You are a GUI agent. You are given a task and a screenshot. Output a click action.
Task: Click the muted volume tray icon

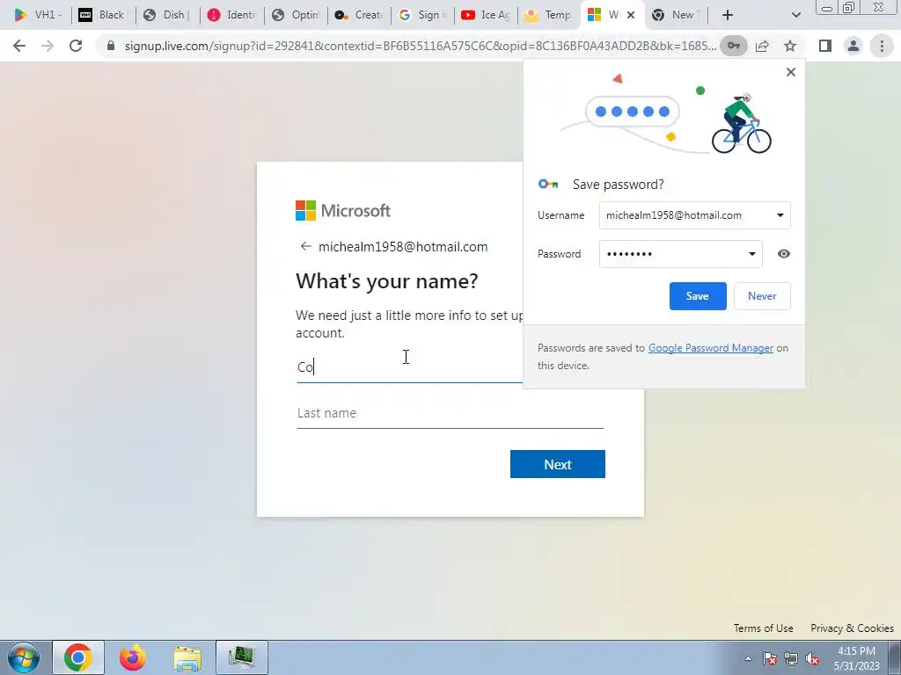point(812,658)
